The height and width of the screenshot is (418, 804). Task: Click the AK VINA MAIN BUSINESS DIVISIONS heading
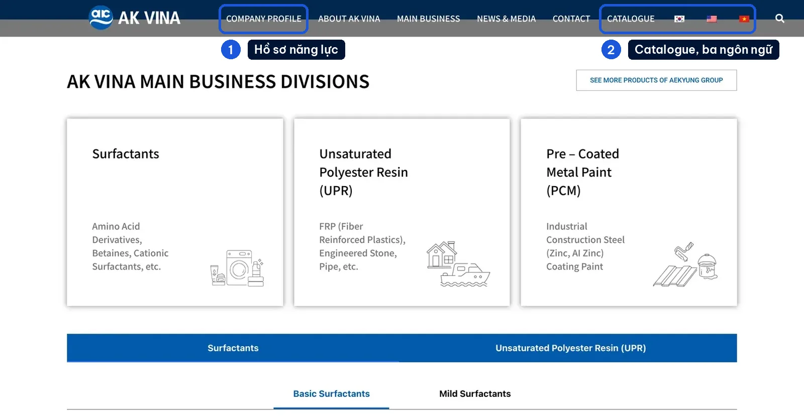[218, 81]
